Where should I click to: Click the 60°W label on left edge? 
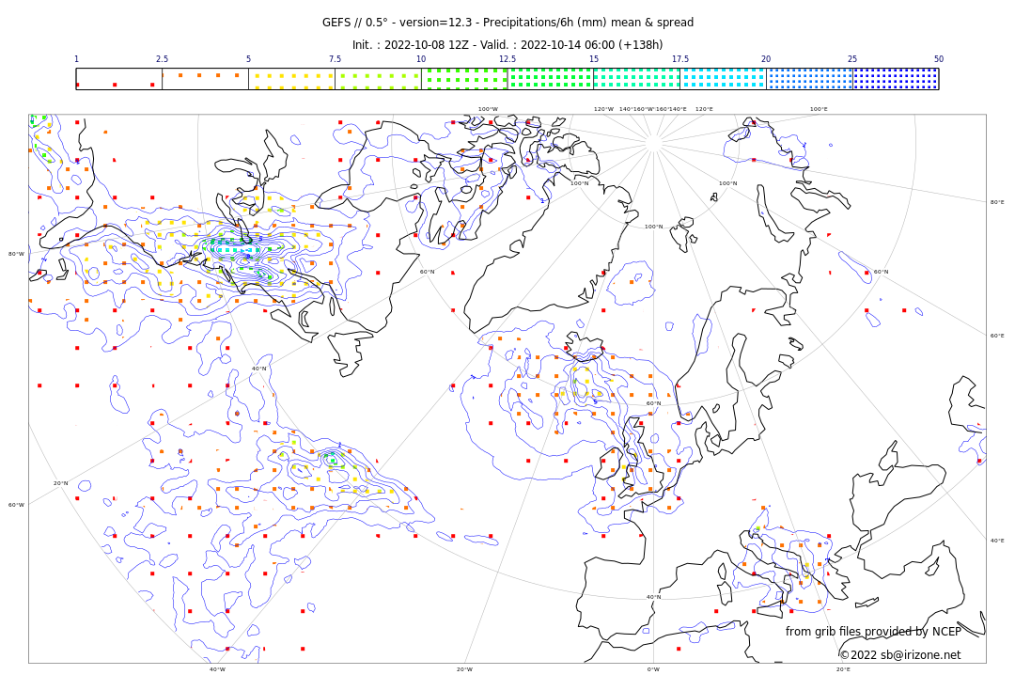[16, 505]
